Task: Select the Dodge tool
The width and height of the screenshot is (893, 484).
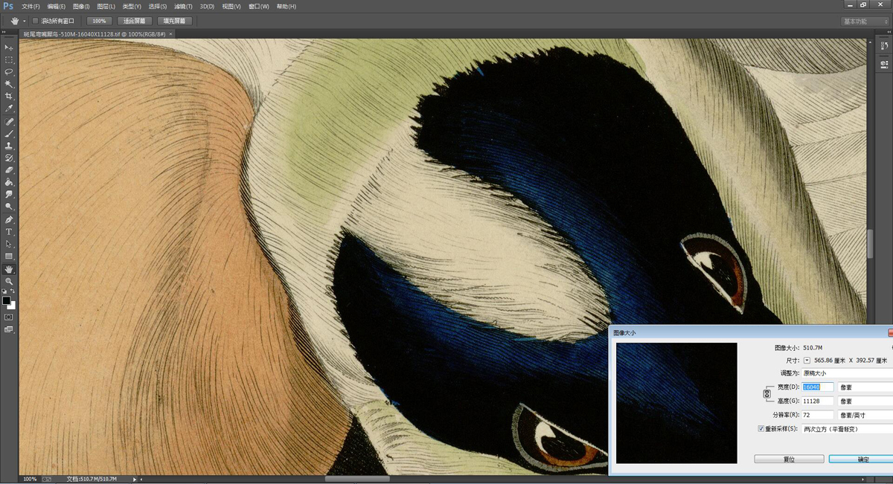Action: [x=9, y=207]
